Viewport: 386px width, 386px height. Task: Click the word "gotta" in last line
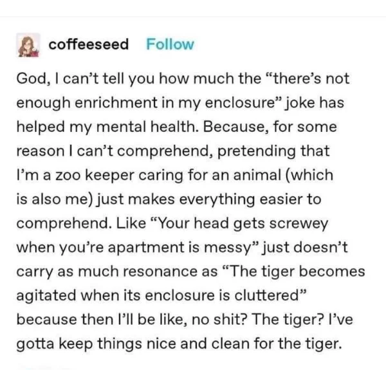[x=35, y=344]
